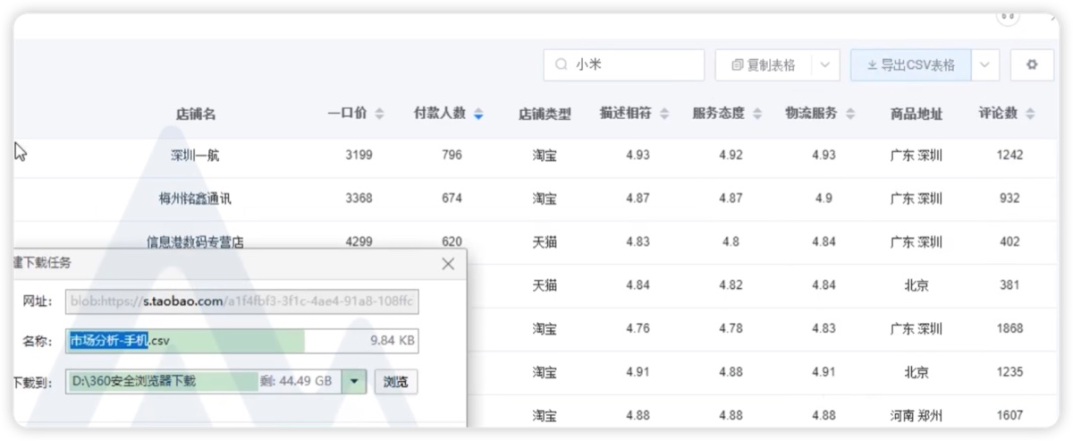Click the 店铺类型 column header
The width and height of the screenshot is (1073, 441).
(x=545, y=114)
